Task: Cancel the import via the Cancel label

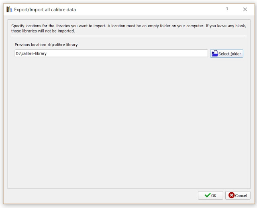Action: [241, 196]
